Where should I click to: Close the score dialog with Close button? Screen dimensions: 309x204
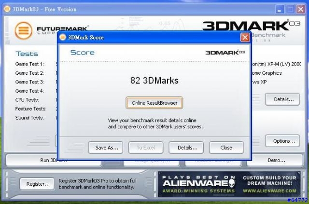click(226, 148)
